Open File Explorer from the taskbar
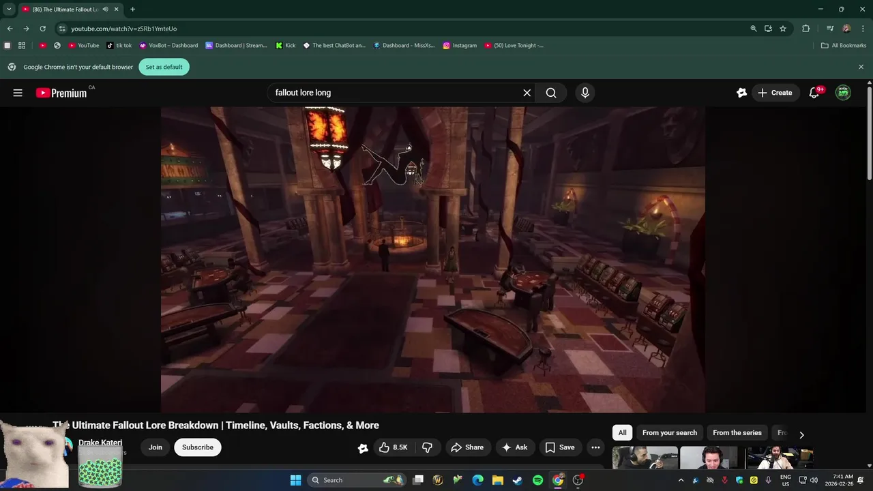Screen dimensions: 873x491 (498, 480)
